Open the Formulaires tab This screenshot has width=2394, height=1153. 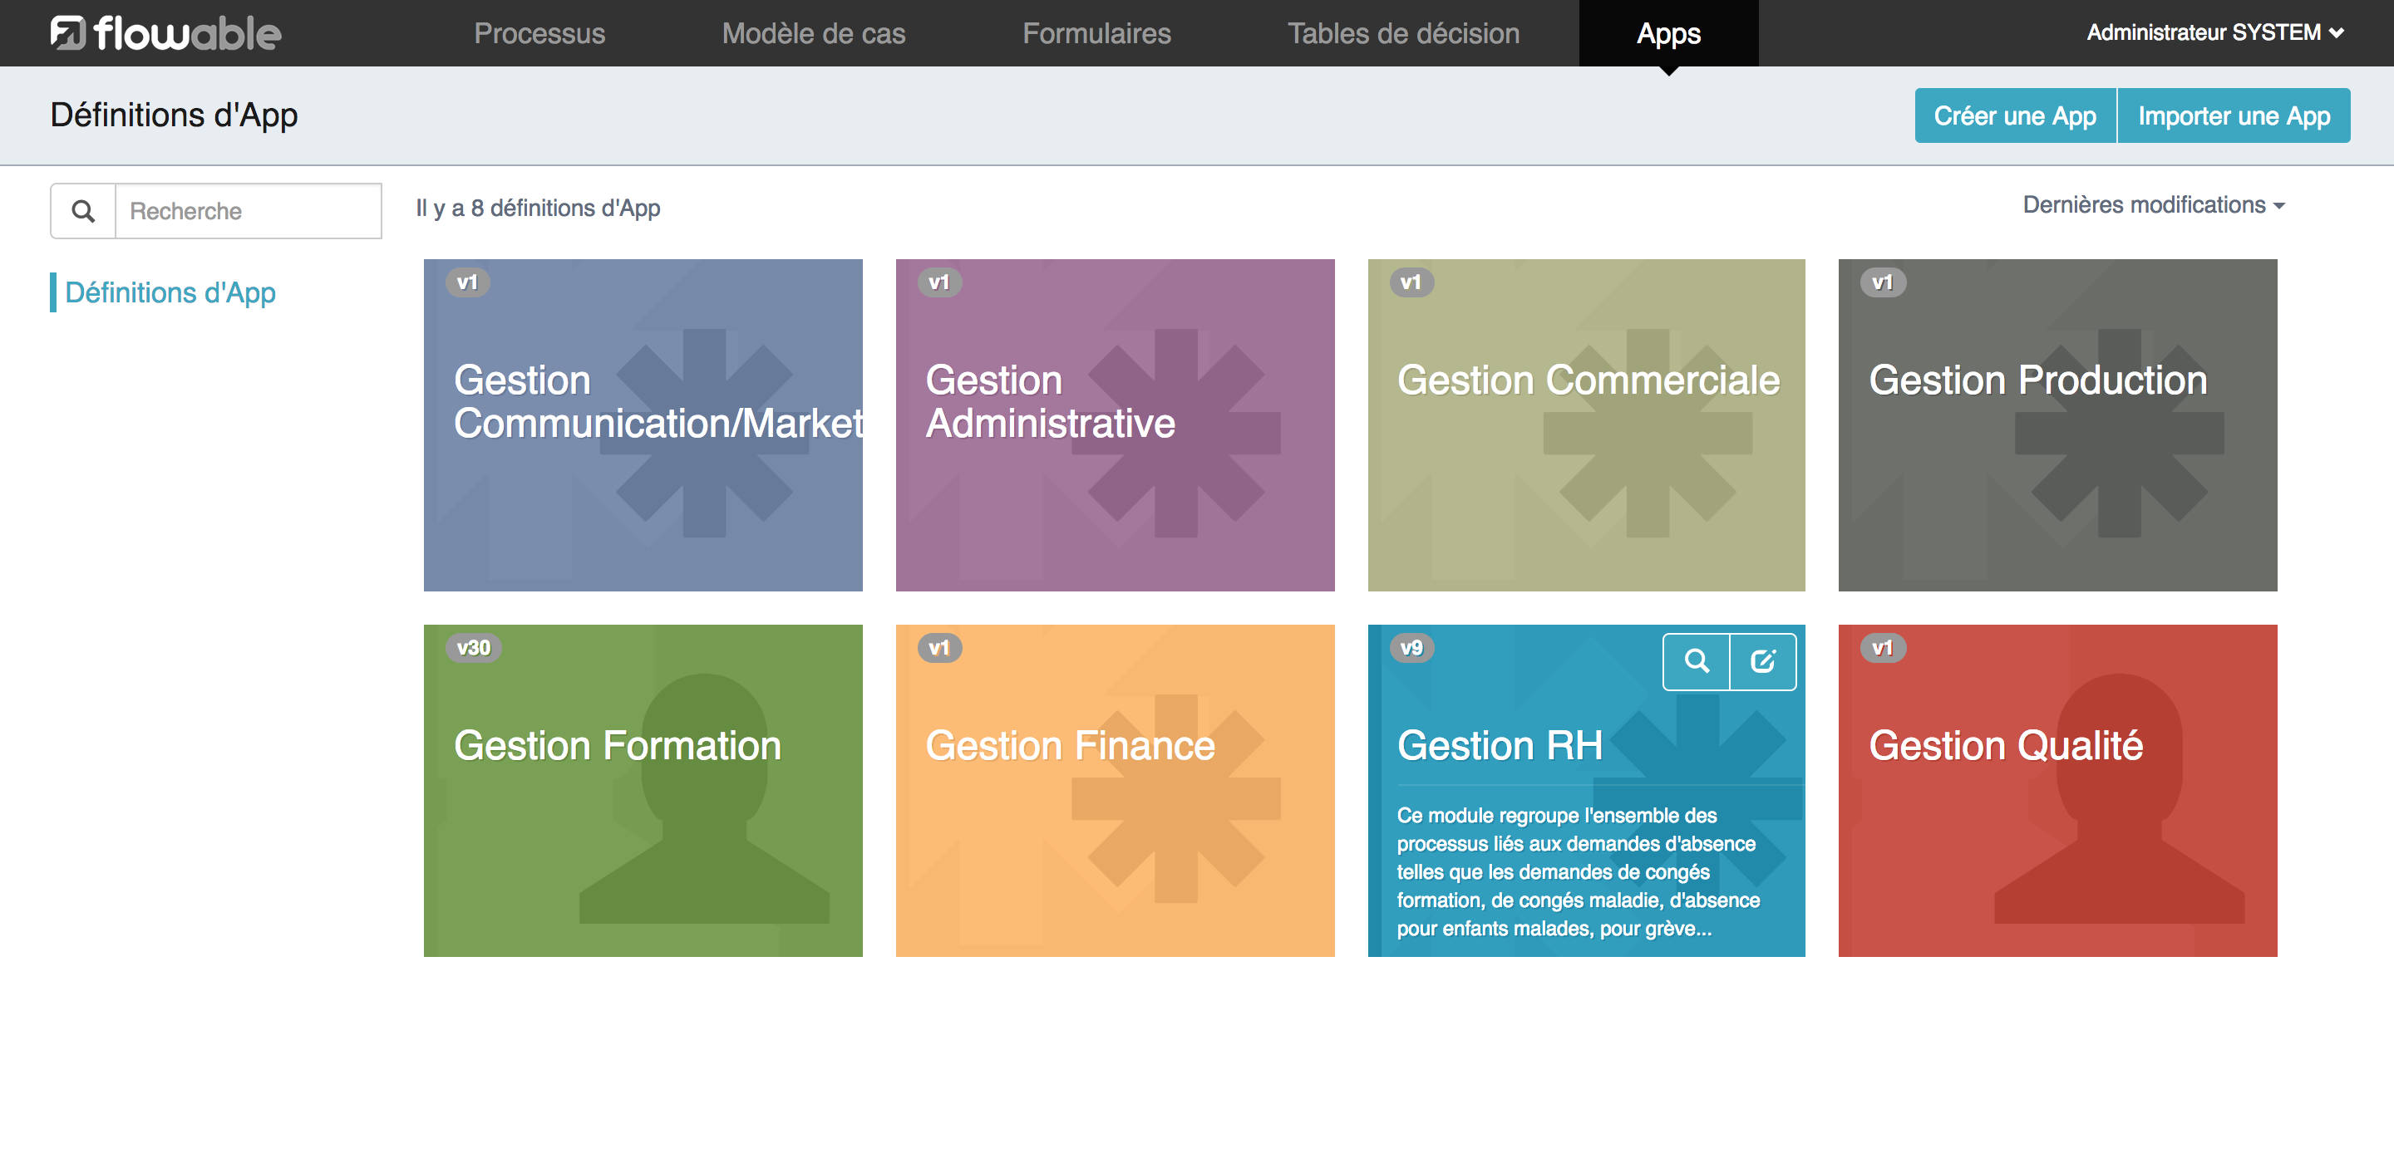click(x=1096, y=33)
